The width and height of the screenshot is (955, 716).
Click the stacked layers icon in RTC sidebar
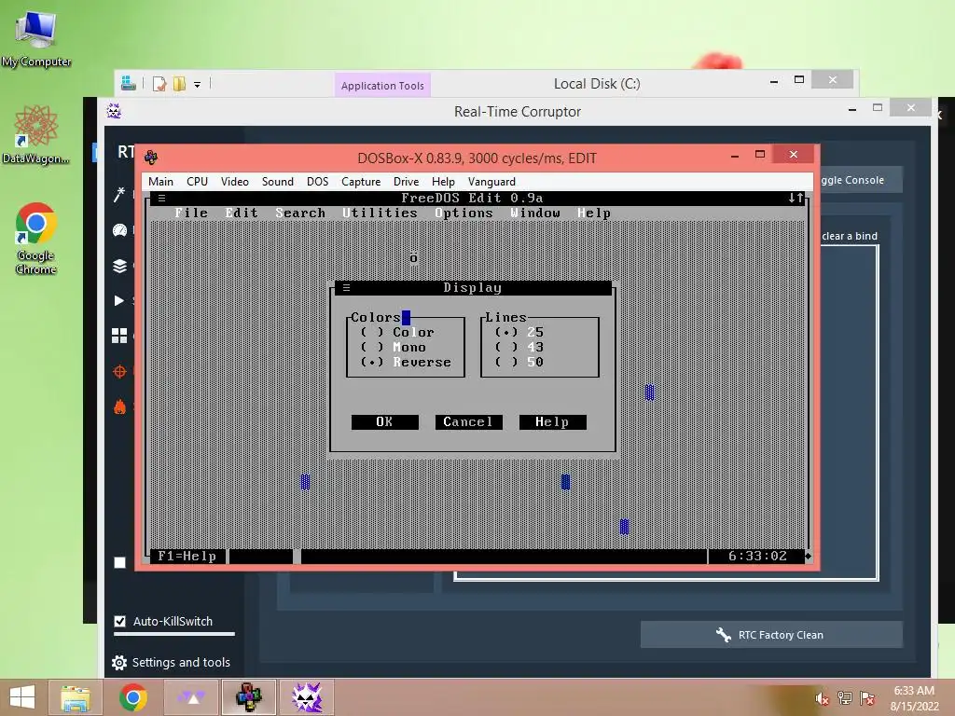click(119, 266)
